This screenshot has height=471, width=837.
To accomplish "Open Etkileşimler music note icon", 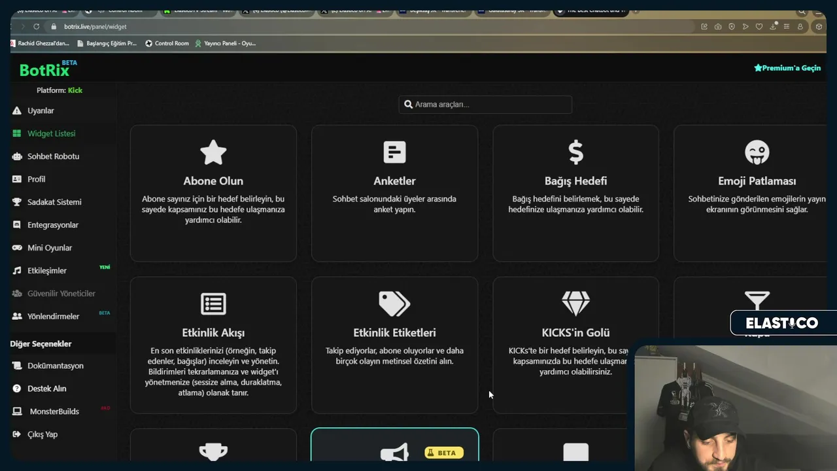I will pos(17,271).
